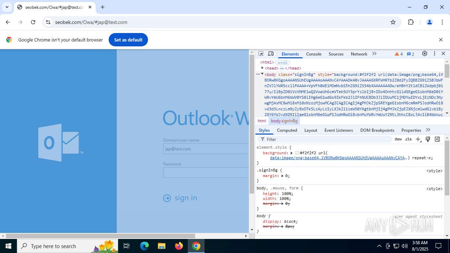Open the data:image/png base64 URL link
The width and height of the screenshot is (450, 253).
(x=338, y=158)
